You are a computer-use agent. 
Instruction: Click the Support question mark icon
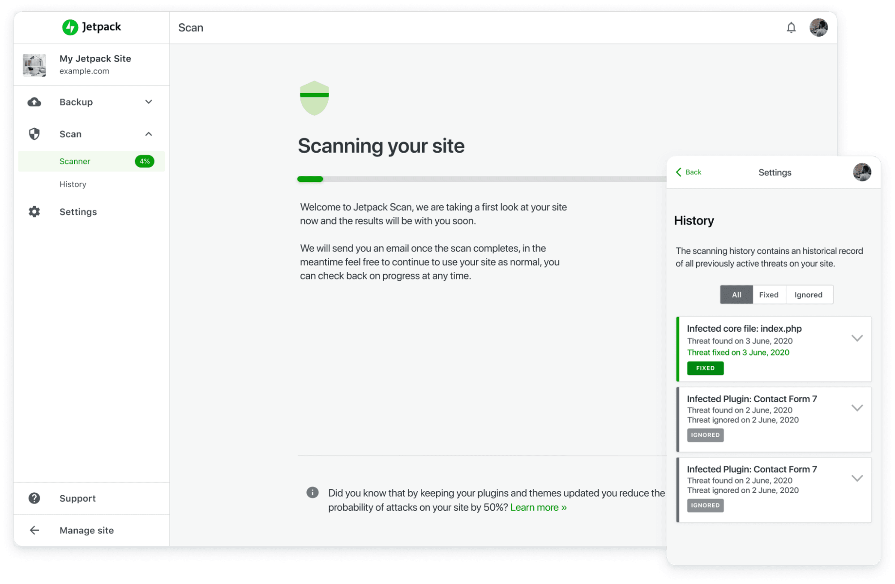34,498
